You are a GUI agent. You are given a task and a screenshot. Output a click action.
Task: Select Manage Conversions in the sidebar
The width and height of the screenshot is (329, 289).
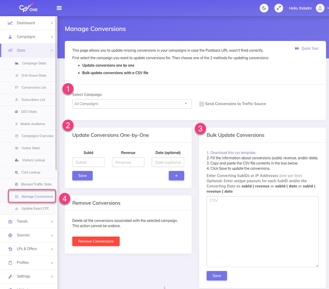(x=33, y=196)
